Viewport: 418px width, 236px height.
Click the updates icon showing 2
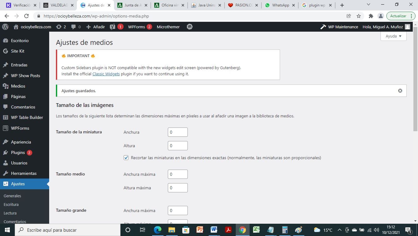click(61, 27)
